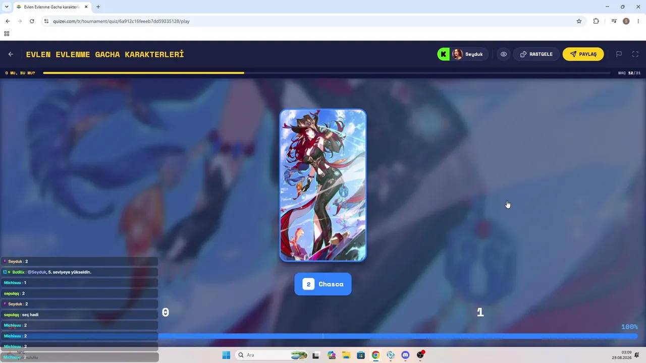Click the 'Michisuu : 1' chat message
The width and height of the screenshot is (646, 363).
[x=80, y=283]
